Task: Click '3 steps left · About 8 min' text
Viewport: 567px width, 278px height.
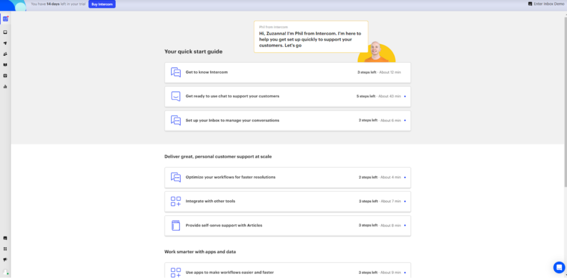Action: click(380, 225)
